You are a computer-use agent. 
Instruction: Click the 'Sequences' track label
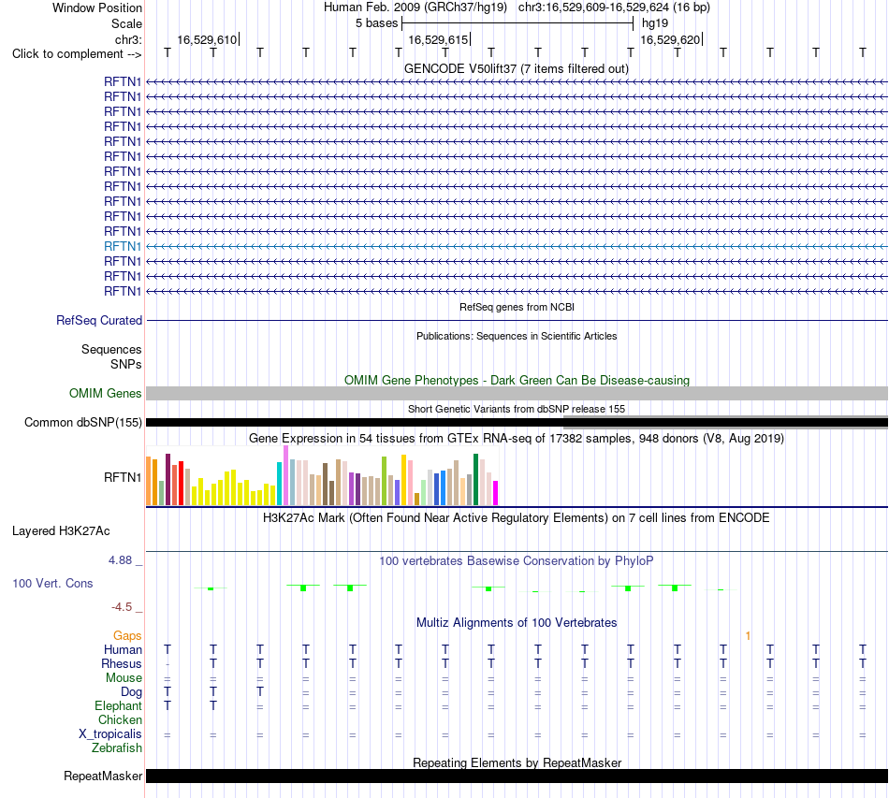[x=111, y=349]
